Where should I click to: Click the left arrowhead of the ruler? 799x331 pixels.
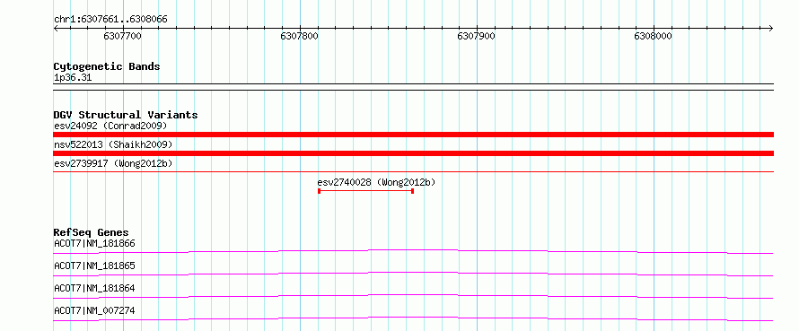coord(56,29)
